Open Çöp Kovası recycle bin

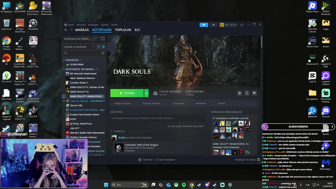tap(7, 25)
